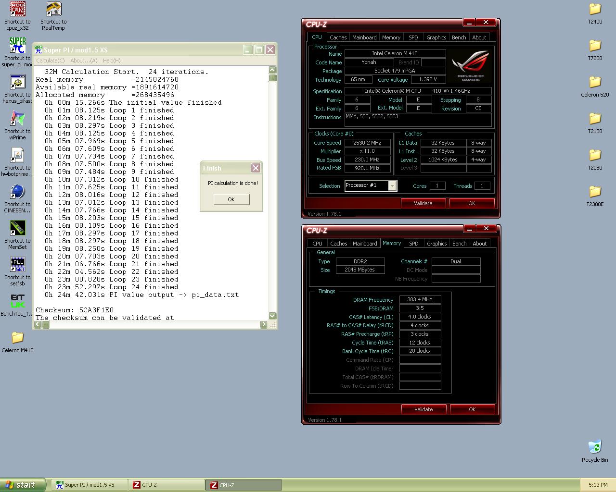Viewport: 616px width, 492px height.
Task: Click the Core Speed value 2530.2 MHz
Action: [367, 143]
